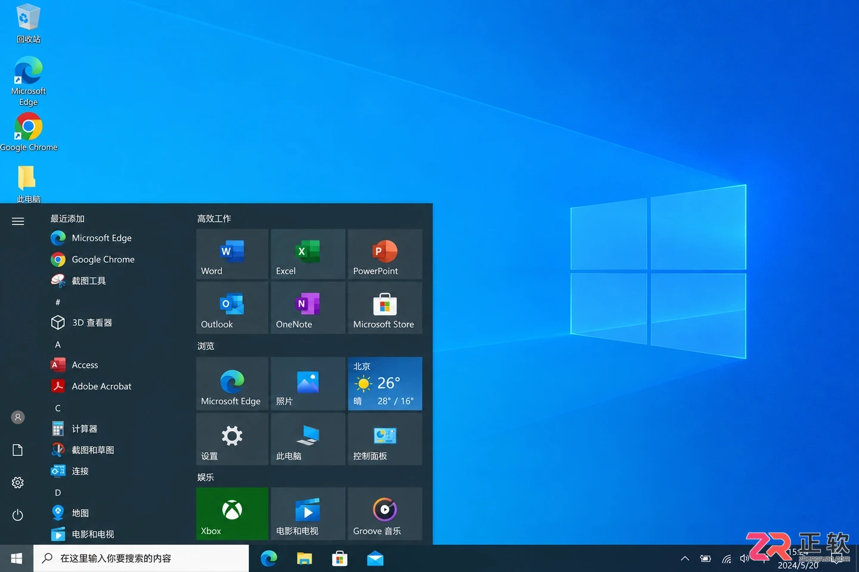This screenshot has width=859, height=572.
Task: Click the D letter header in app list
Action: (x=58, y=493)
